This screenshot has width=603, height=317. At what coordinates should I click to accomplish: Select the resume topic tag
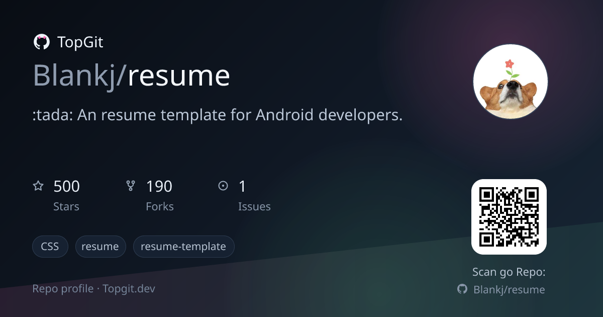tap(100, 247)
